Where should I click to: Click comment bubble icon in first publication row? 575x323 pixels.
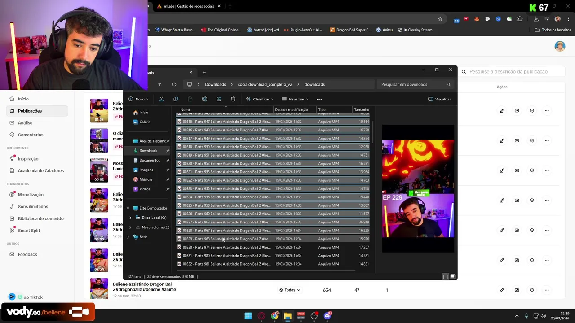coord(532,111)
